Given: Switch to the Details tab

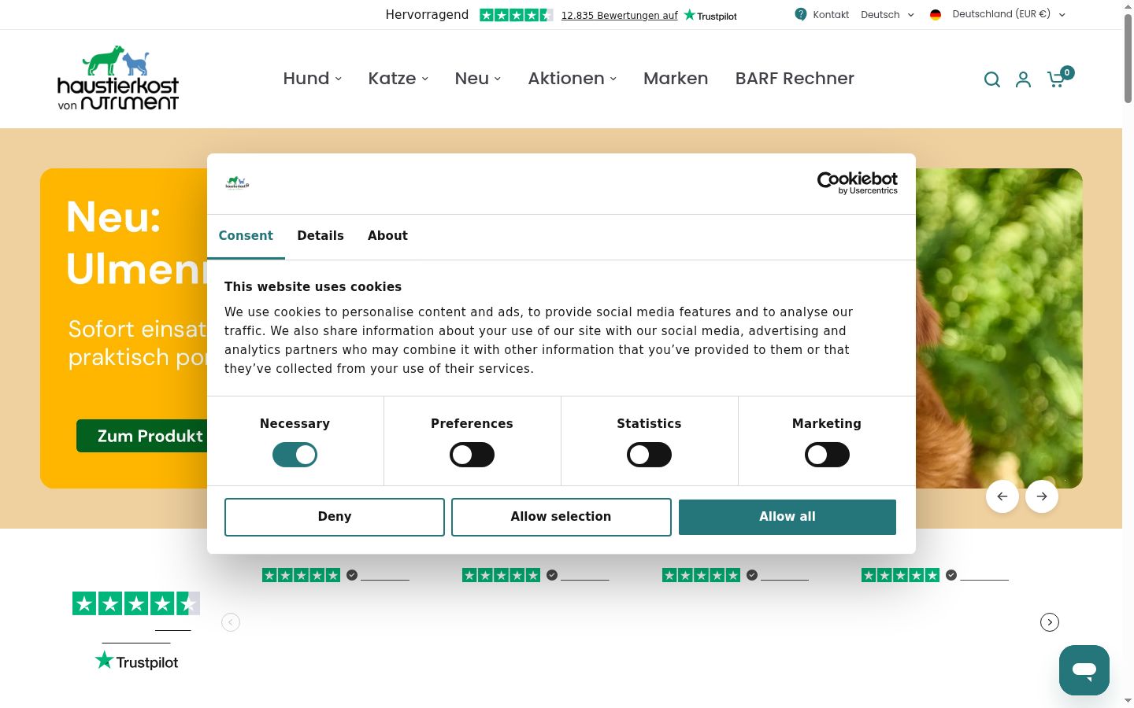Looking at the screenshot, I should [321, 236].
